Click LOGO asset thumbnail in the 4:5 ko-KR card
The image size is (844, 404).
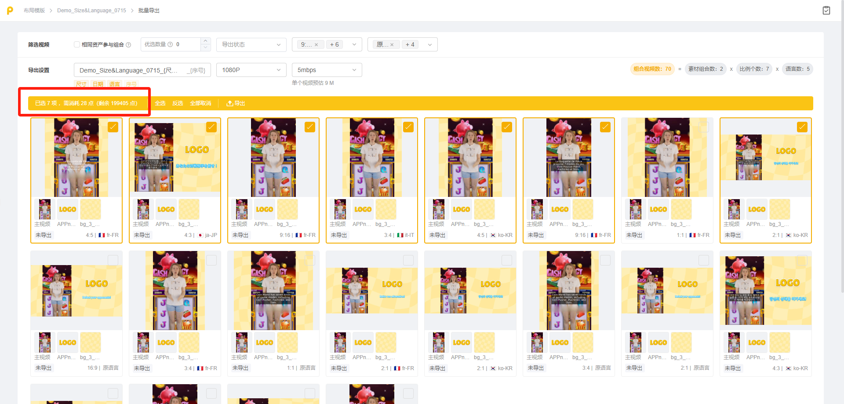(462, 209)
